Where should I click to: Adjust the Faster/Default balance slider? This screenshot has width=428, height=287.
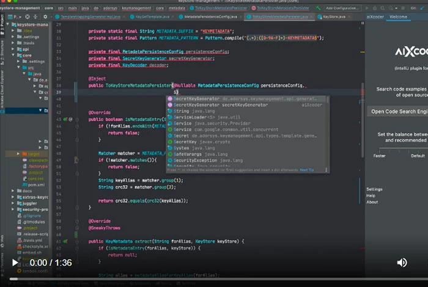[404, 149]
